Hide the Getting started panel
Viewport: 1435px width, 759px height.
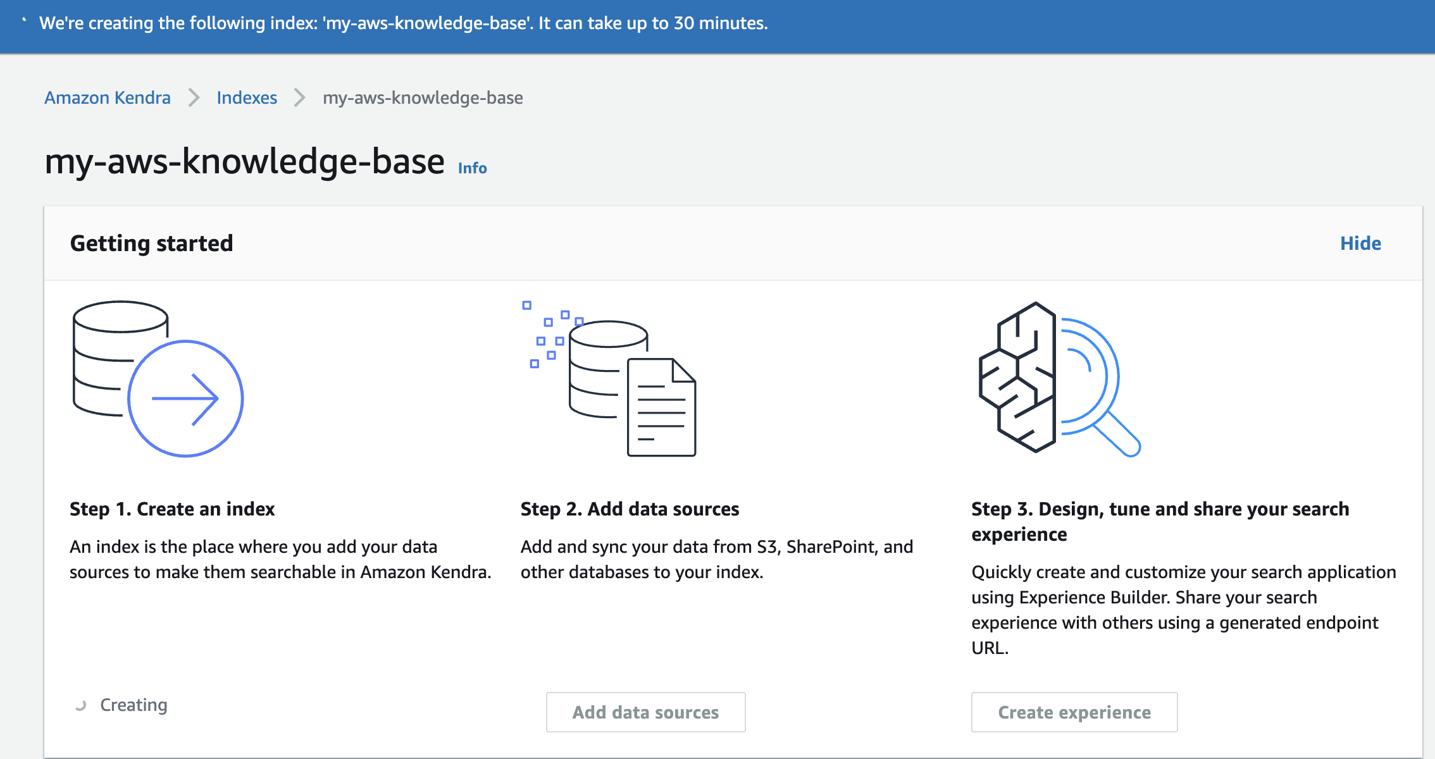(x=1360, y=244)
